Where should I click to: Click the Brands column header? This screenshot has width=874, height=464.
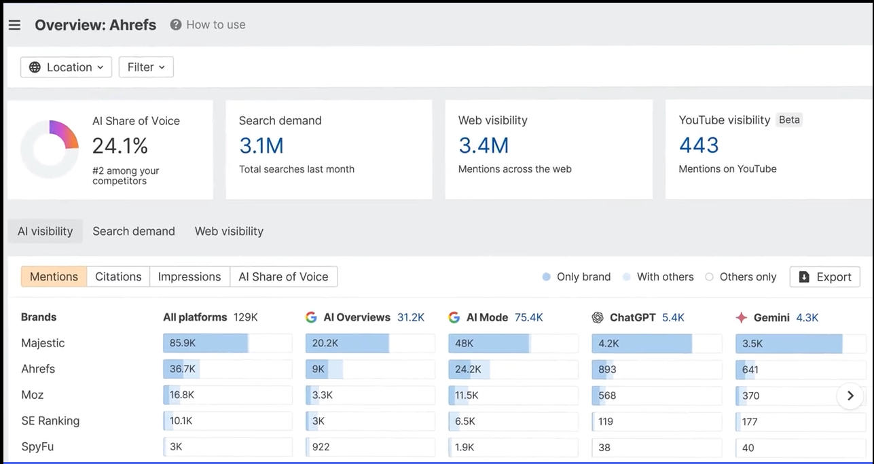[39, 317]
